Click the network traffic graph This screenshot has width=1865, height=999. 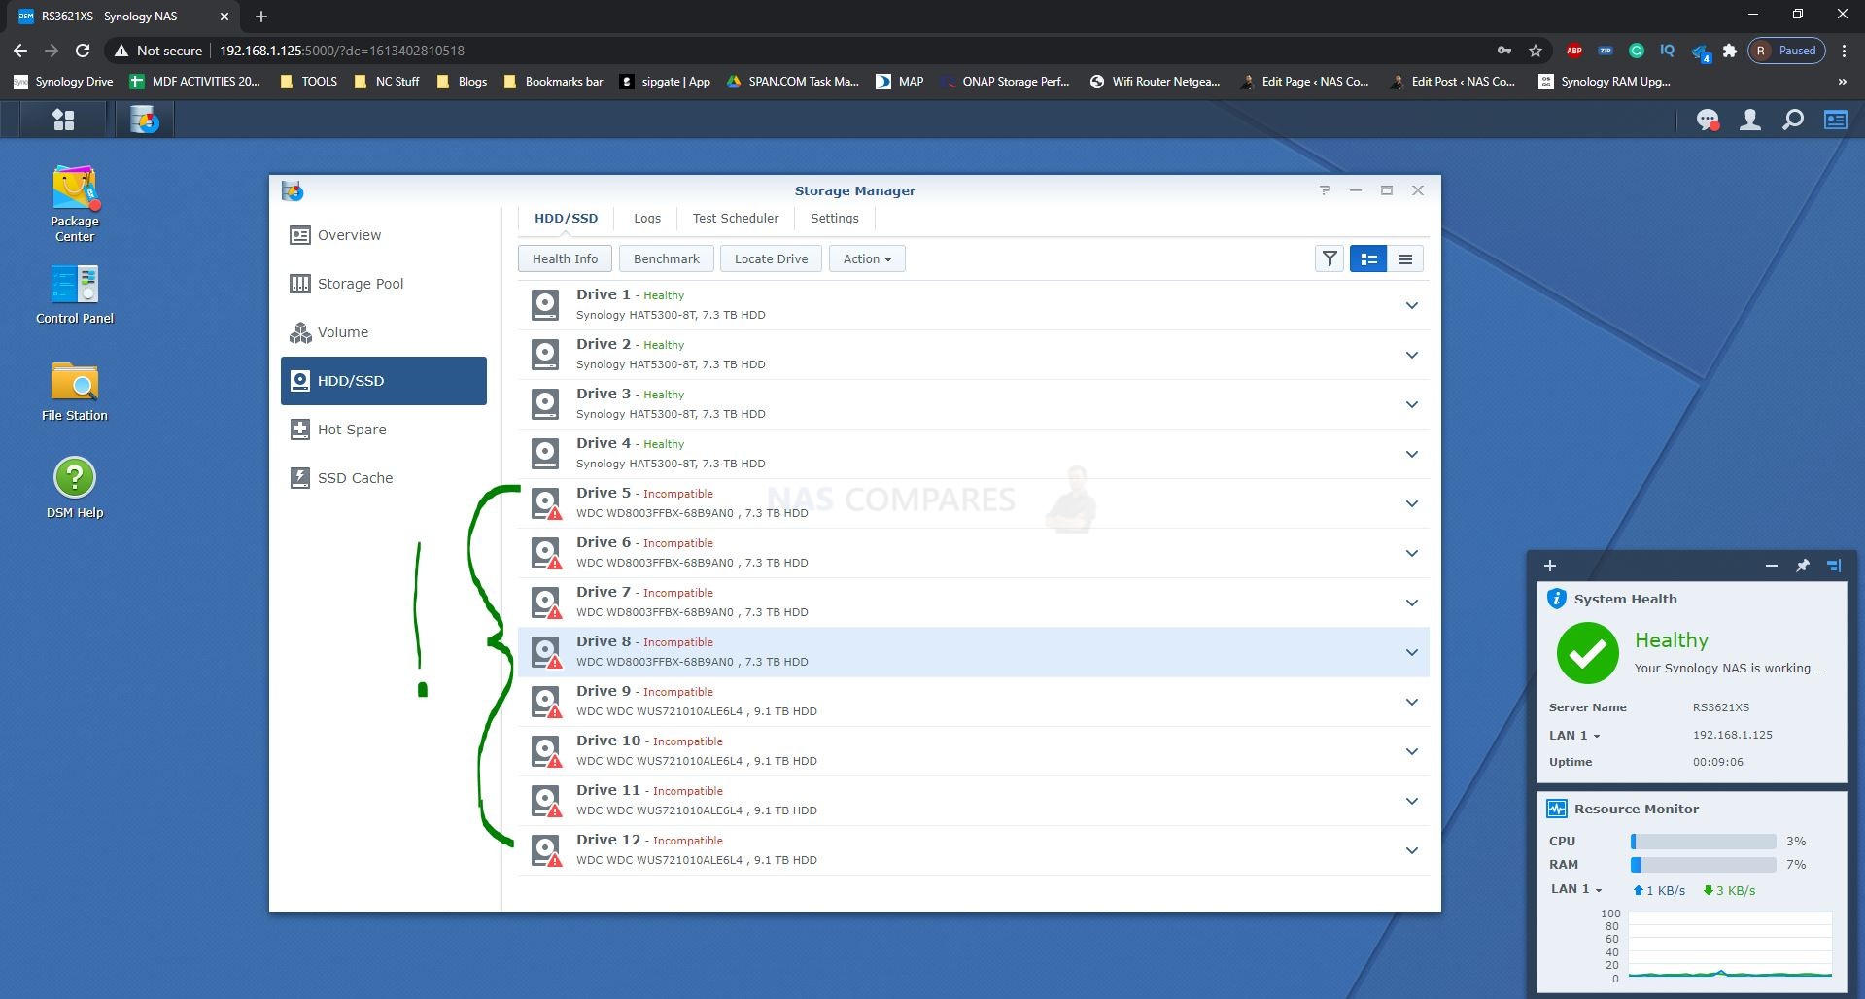(x=1730, y=945)
